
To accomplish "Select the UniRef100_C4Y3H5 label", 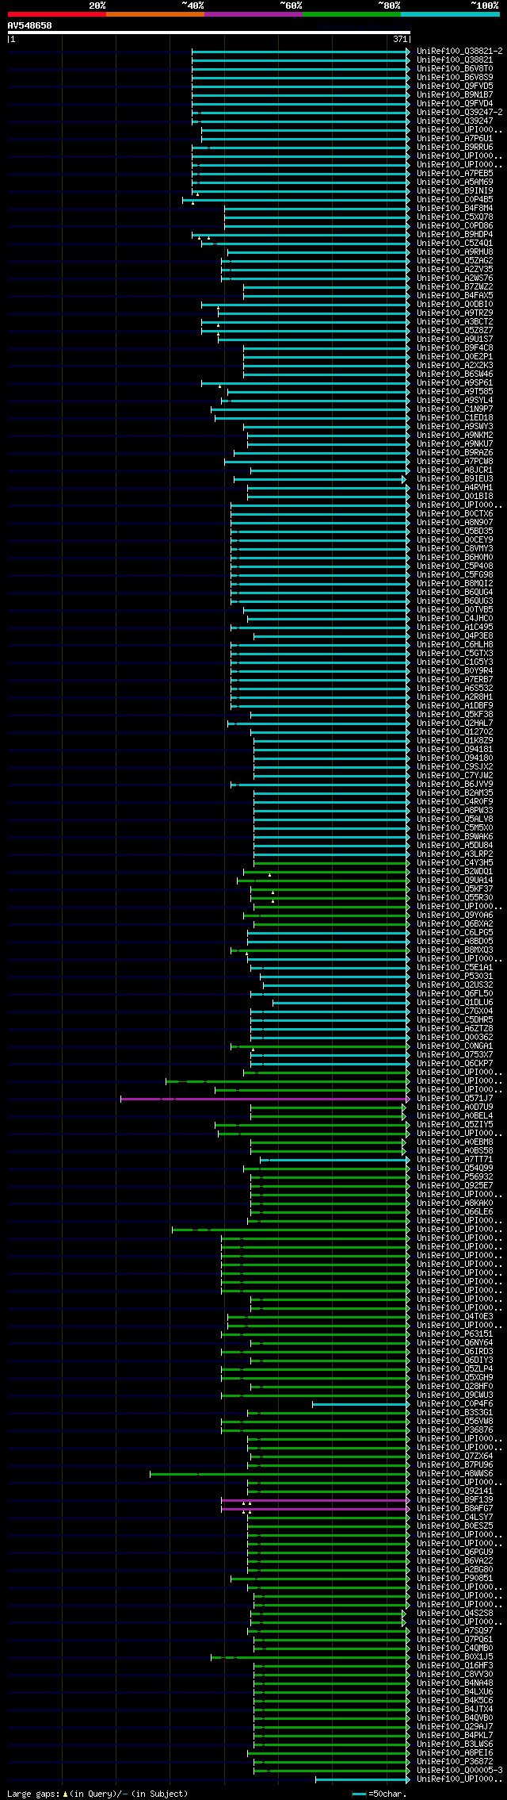I will click(x=455, y=862).
